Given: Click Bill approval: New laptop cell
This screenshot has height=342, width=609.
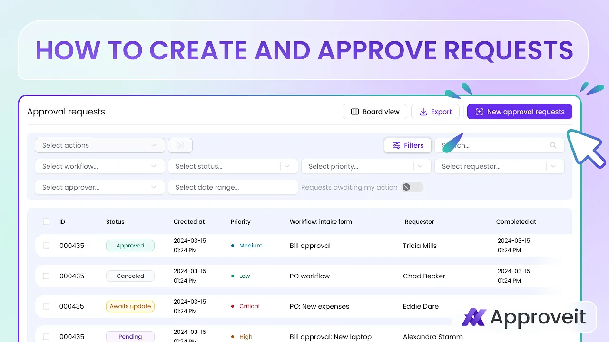Looking at the screenshot, I should pos(331,337).
